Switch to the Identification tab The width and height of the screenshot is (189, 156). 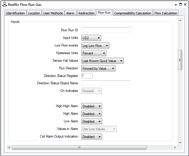16,13
